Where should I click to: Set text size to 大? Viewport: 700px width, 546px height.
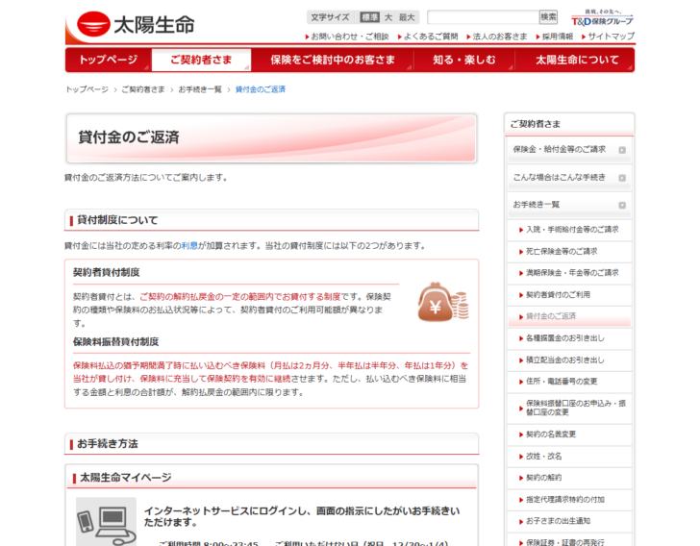pos(388,17)
